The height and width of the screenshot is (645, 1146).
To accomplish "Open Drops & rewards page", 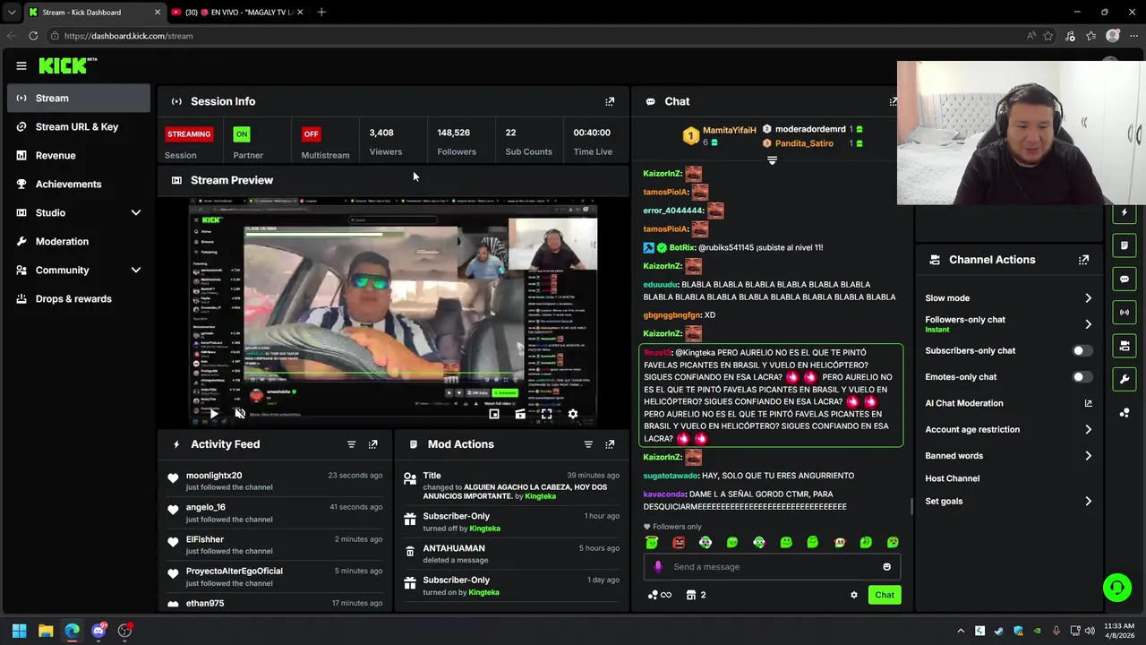I will 79,298.
